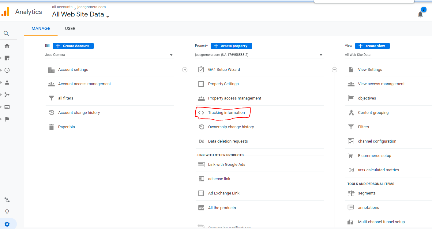
Task: Expand the Realtime sidebar section arrow
Action: (x=1, y=70)
